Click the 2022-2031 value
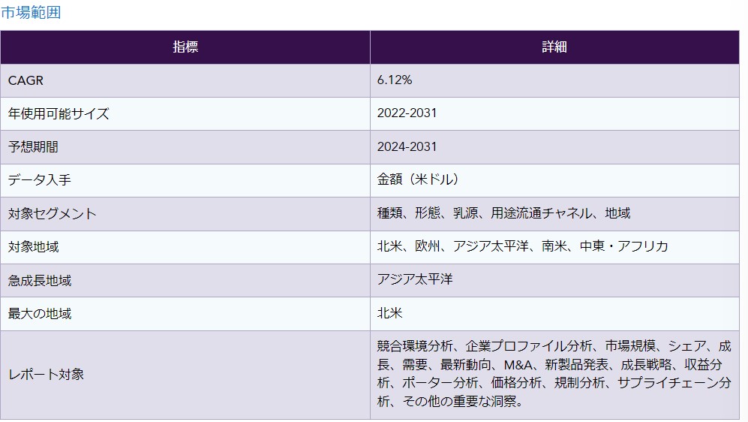Image resolution: width=748 pixels, height=422 pixels. (x=407, y=113)
